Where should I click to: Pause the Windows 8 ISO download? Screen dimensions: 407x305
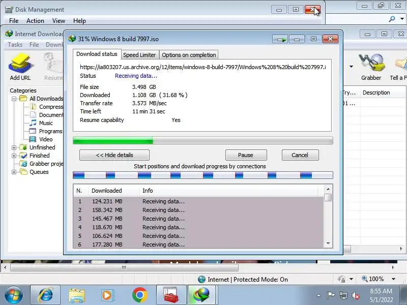pos(246,155)
